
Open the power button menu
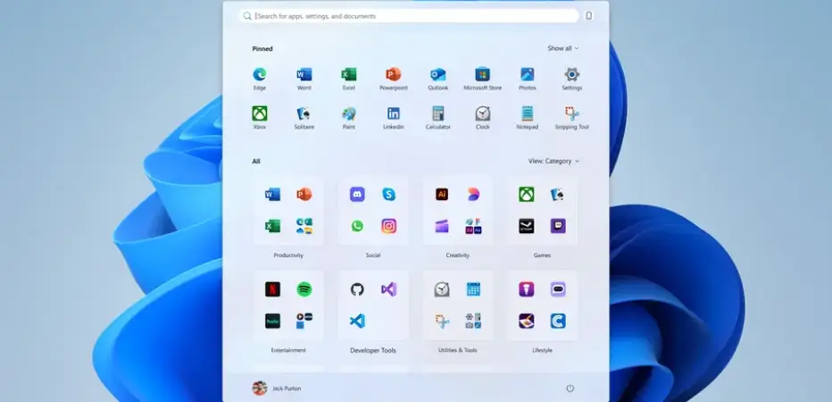(x=570, y=389)
